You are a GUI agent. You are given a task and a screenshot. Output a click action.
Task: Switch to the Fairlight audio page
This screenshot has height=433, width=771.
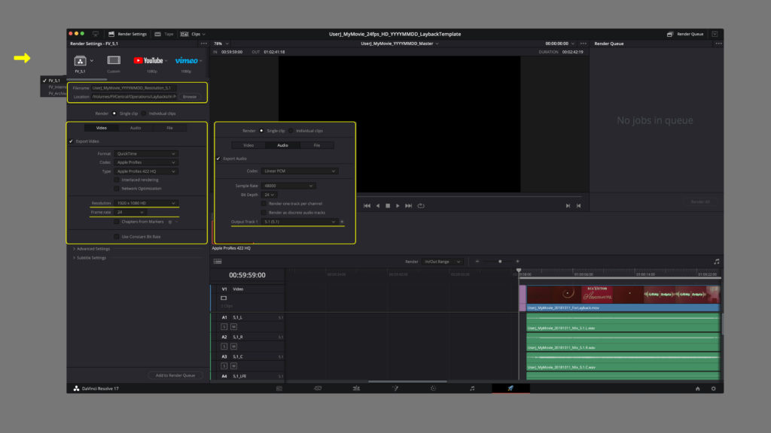tap(472, 389)
